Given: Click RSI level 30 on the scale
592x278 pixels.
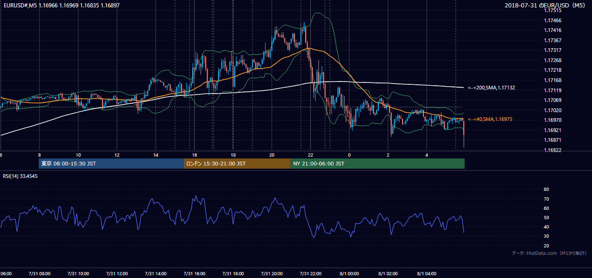Looking at the screenshot, I should click(x=546, y=236).
